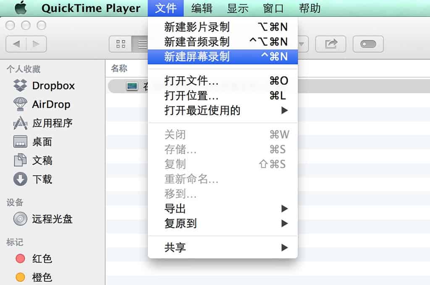Click the Finder window minimize button
This screenshot has width=430, height=285.
pos(26,26)
